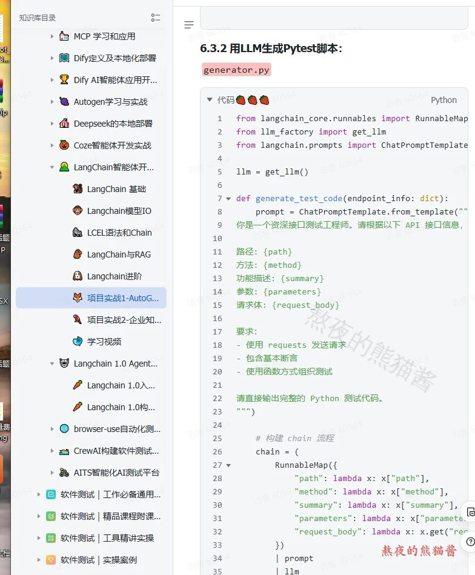
Task: Click code line 5 llm = get_llm()
Action: click(272, 171)
